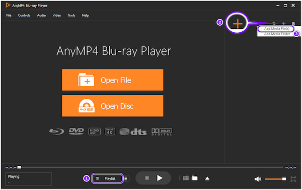The height and width of the screenshot is (190, 302).
Task: Enter fullscreen with the corner-bracket icon
Action: point(293,179)
